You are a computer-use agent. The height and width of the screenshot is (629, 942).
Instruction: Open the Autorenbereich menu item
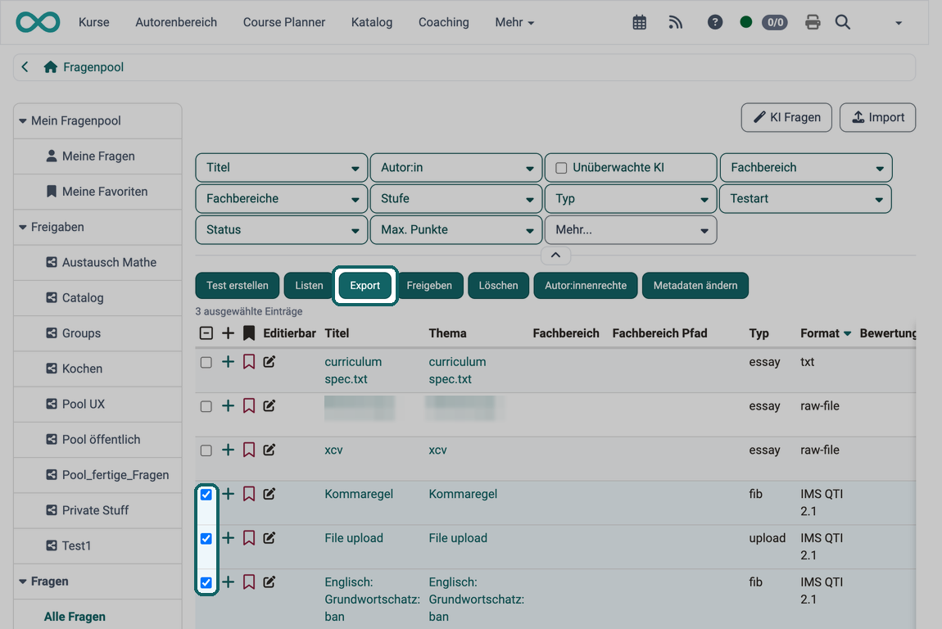176,22
